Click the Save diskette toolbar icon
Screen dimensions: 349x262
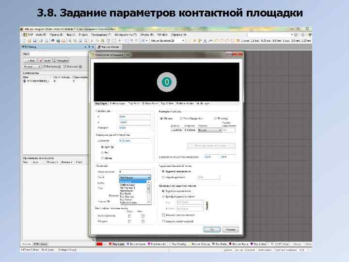pos(35,41)
